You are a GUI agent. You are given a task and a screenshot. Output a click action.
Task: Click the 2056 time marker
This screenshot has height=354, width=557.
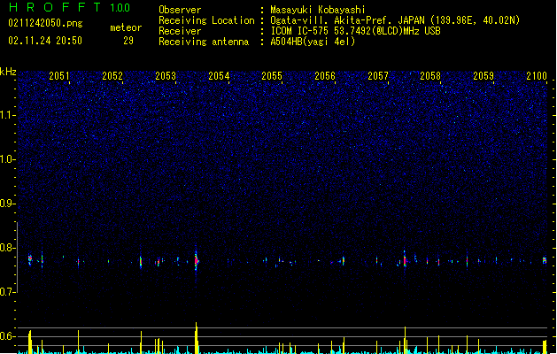pyautogui.click(x=325, y=76)
